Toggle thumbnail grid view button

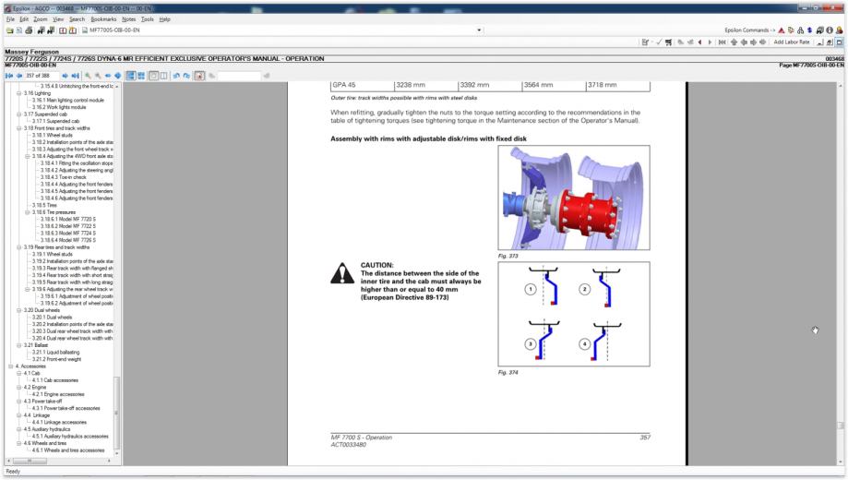coord(141,76)
